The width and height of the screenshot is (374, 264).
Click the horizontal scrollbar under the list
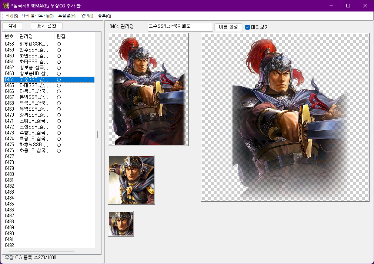(x=42, y=251)
